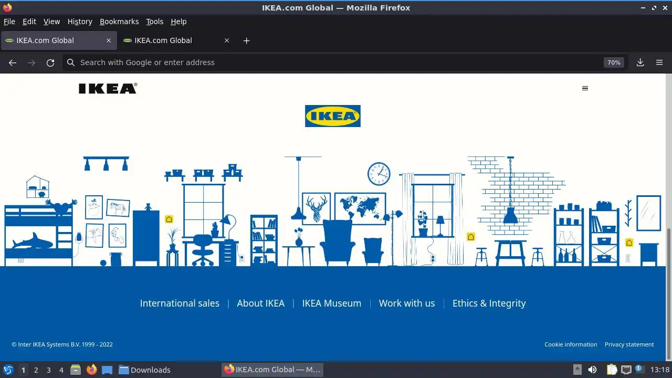Image resolution: width=672 pixels, height=378 pixels.
Task: Open the File menu
Action: point(9,22)
